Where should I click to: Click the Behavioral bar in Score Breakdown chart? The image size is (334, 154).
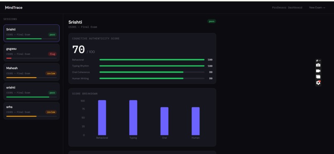pos(102,118)
